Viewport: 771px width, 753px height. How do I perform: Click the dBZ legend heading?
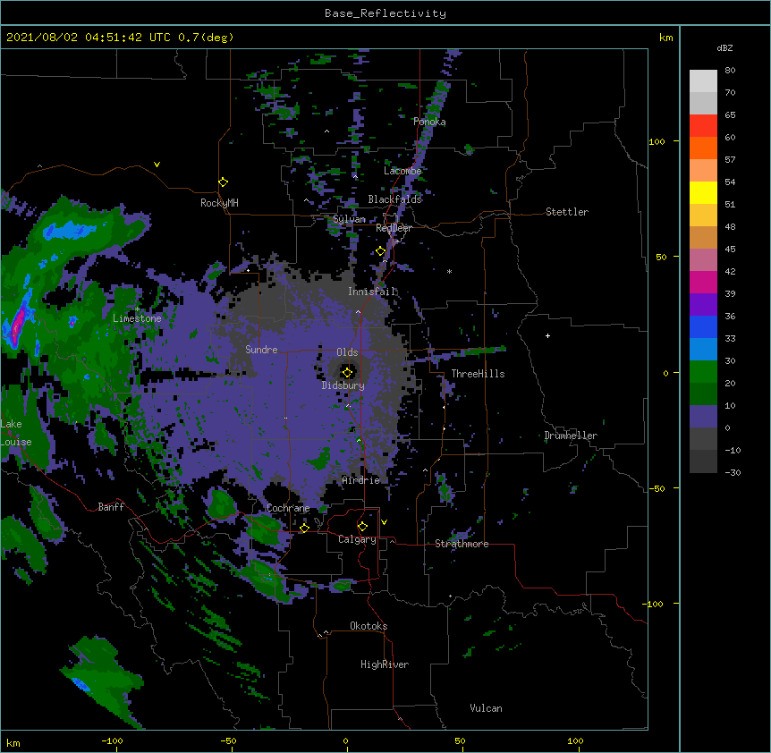(x=724, y=47)
